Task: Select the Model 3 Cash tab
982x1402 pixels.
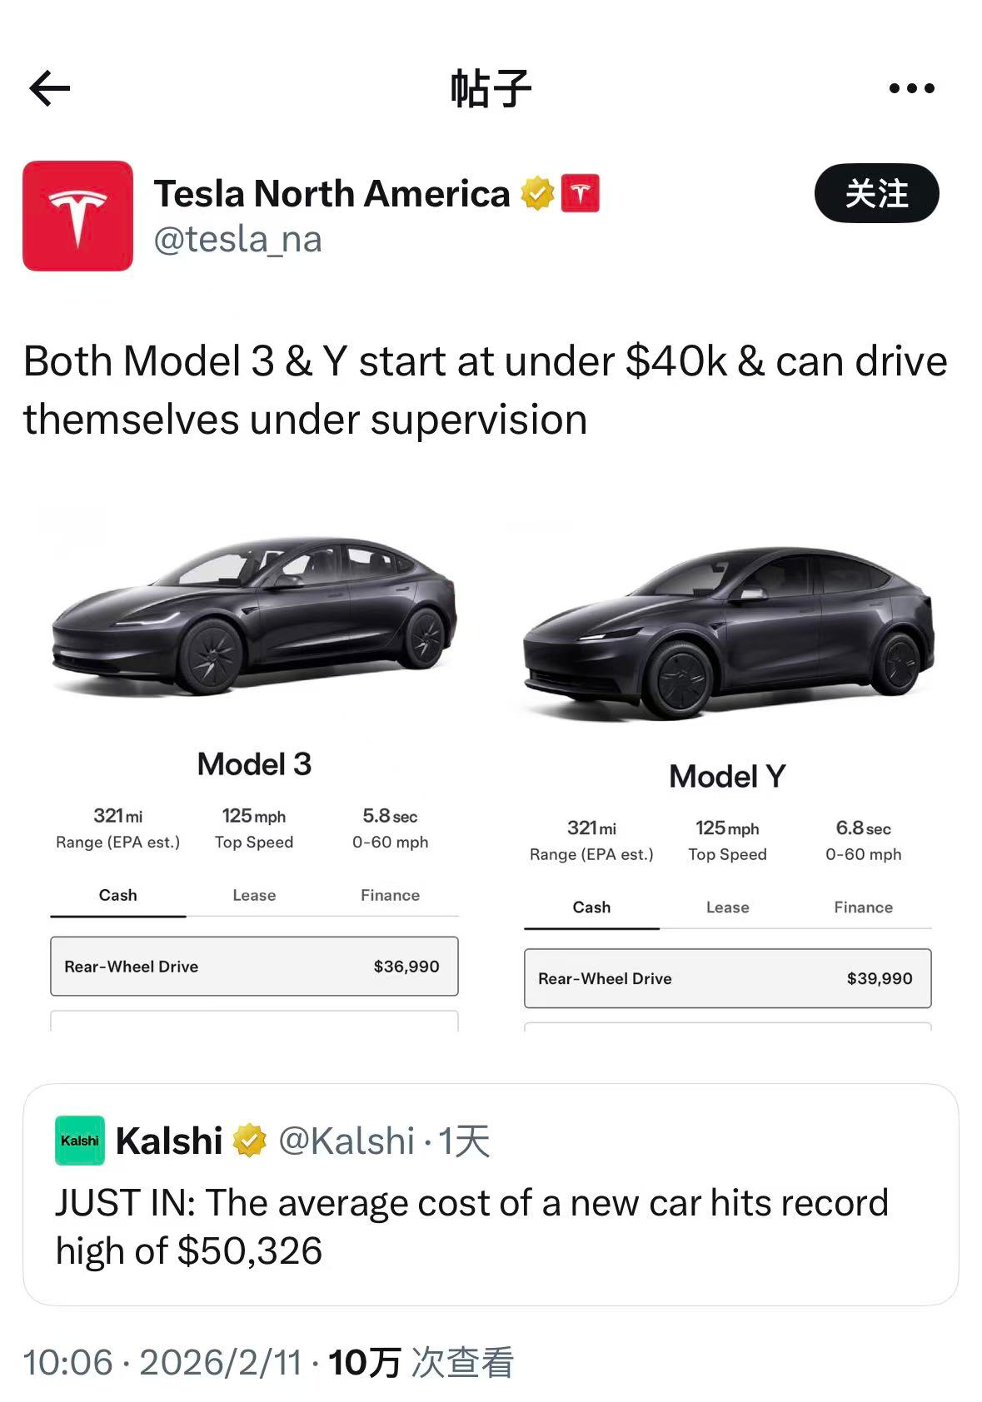Action: coord(117,896)
